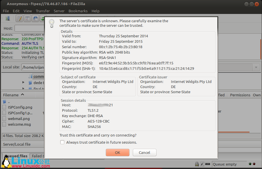Open the parent folder entry in file list
Viewport: 262px width, 169px height.
[x=9, y=101]
